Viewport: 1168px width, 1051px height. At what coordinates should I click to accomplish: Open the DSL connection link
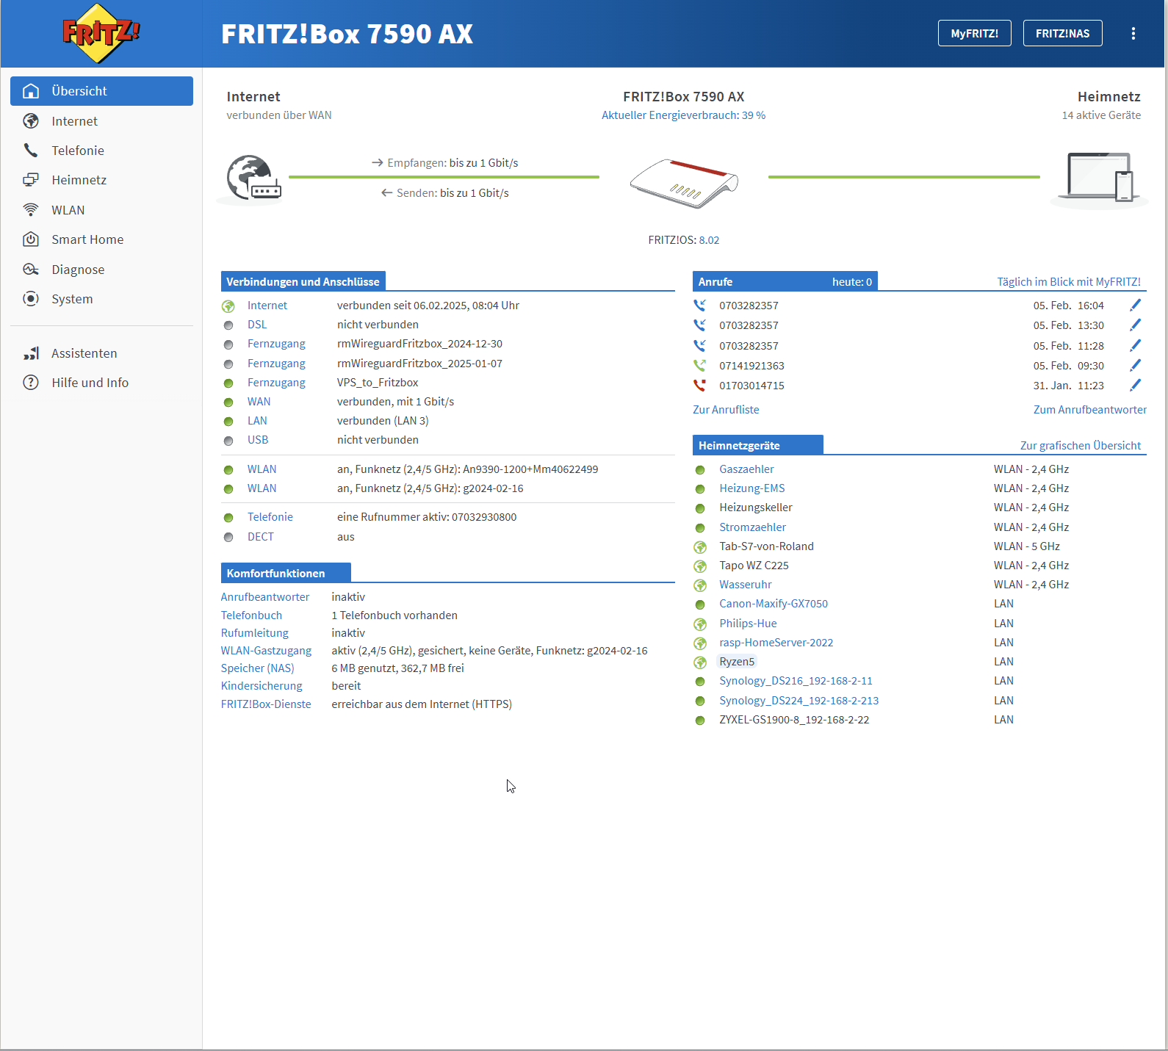click(257, 325)
